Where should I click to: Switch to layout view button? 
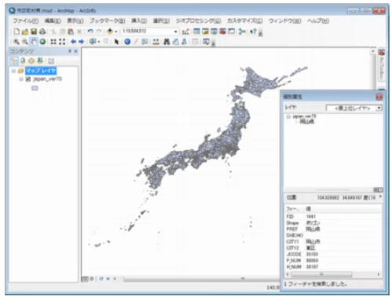tap(92, 279)
